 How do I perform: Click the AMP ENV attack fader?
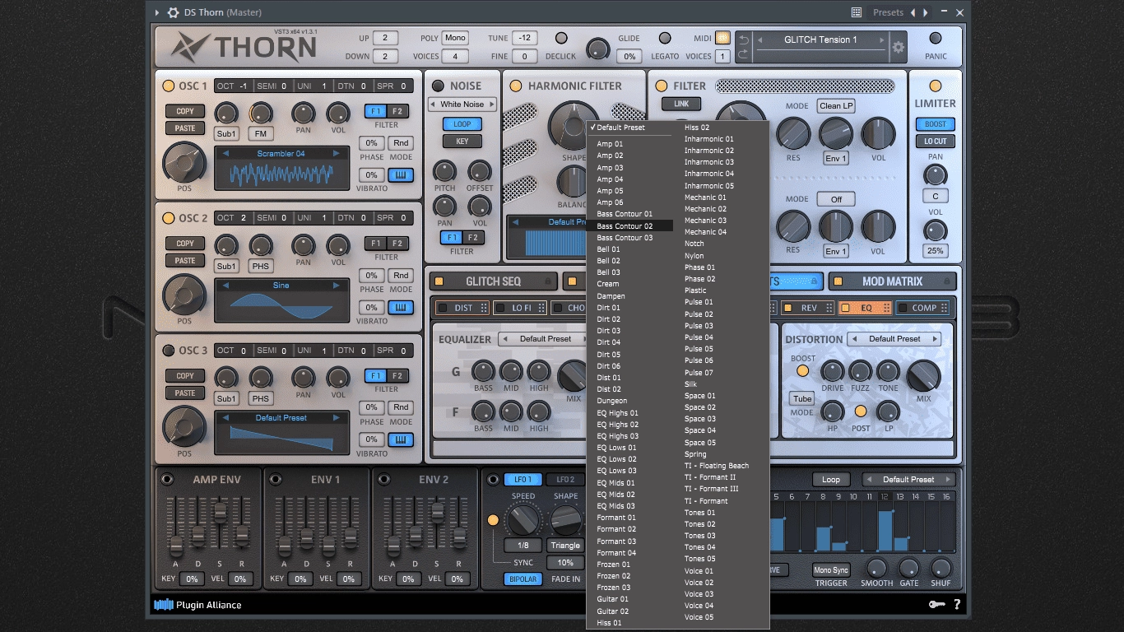176,545
